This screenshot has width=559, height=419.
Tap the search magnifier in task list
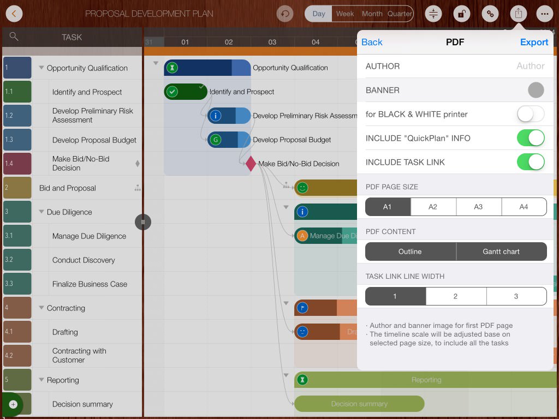pyautogui.click(x=14, y=37)
